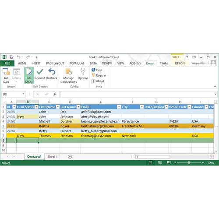Select cell thomasj@test2.com

pyautogui.click(x=101, y=136)
